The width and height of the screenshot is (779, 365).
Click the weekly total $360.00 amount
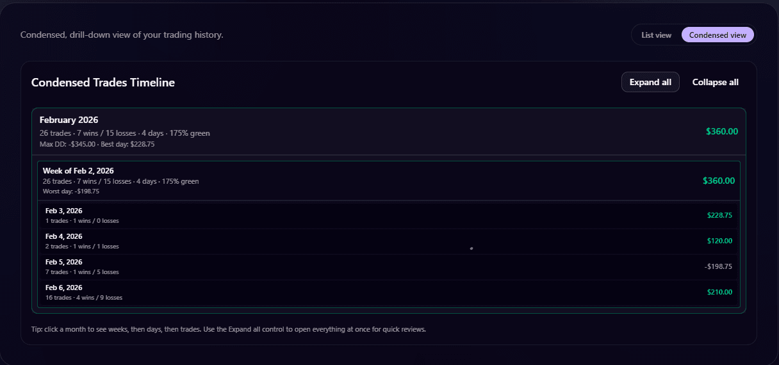pyautogui.click(x=718, y=181)
